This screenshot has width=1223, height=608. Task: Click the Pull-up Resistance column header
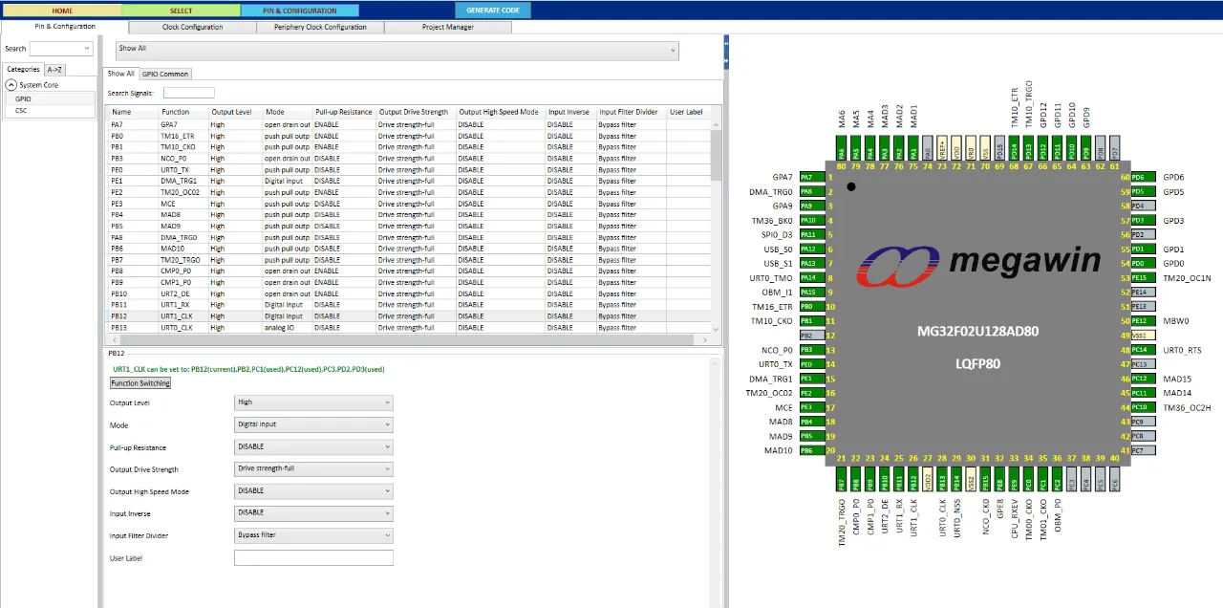point(344,112)
